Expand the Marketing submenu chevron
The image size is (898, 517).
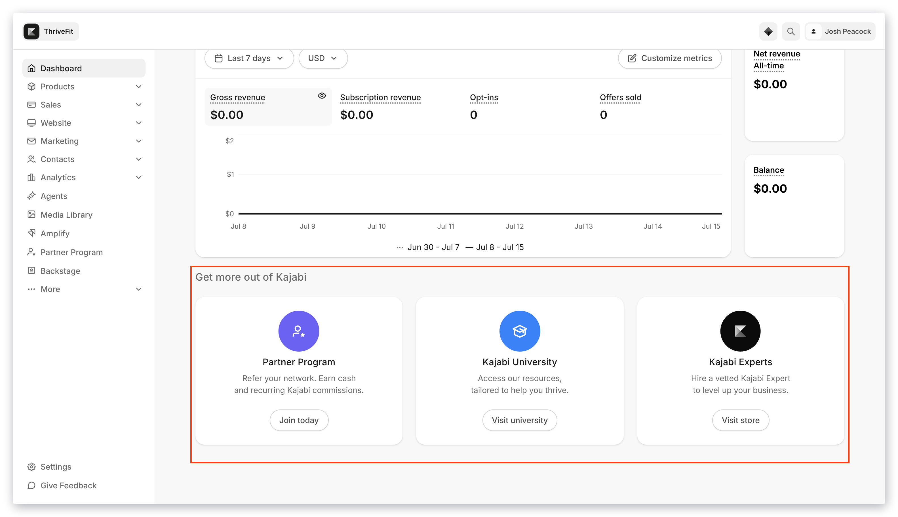[x=139, y=141]
